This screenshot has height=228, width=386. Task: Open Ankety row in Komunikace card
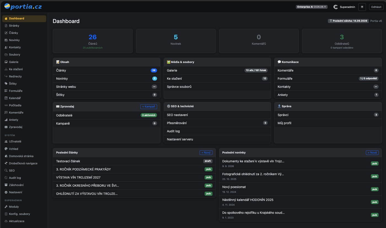tap(328, 95)
